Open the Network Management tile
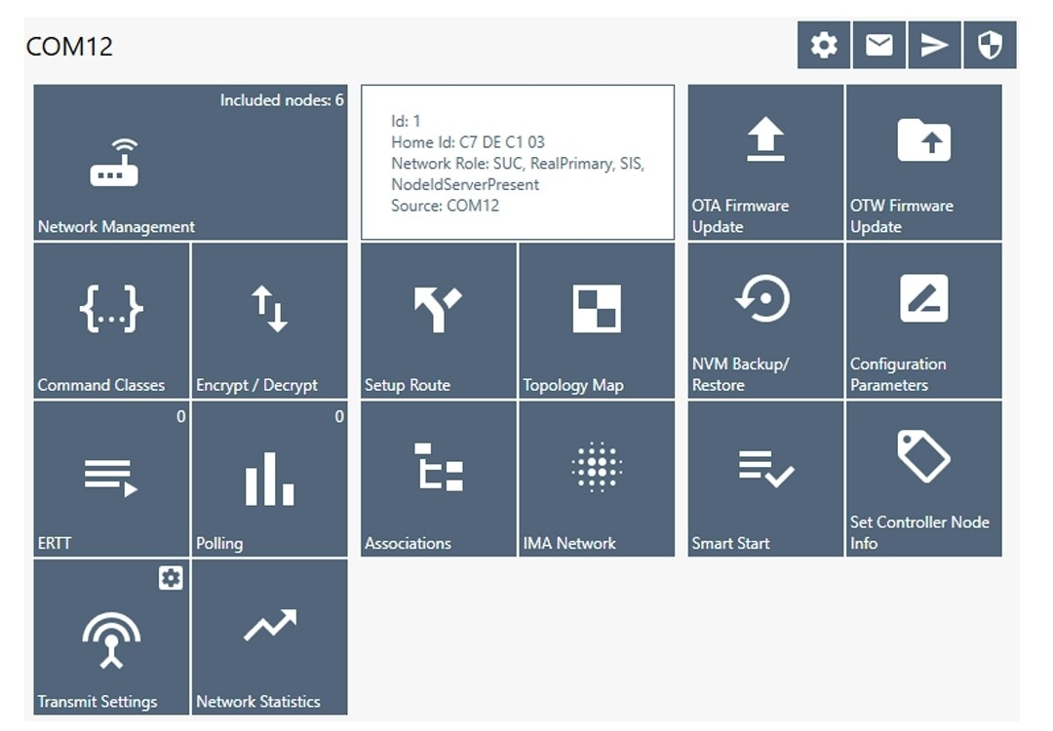The height and width of the screenshot is (731, 1053). (191, 162)
